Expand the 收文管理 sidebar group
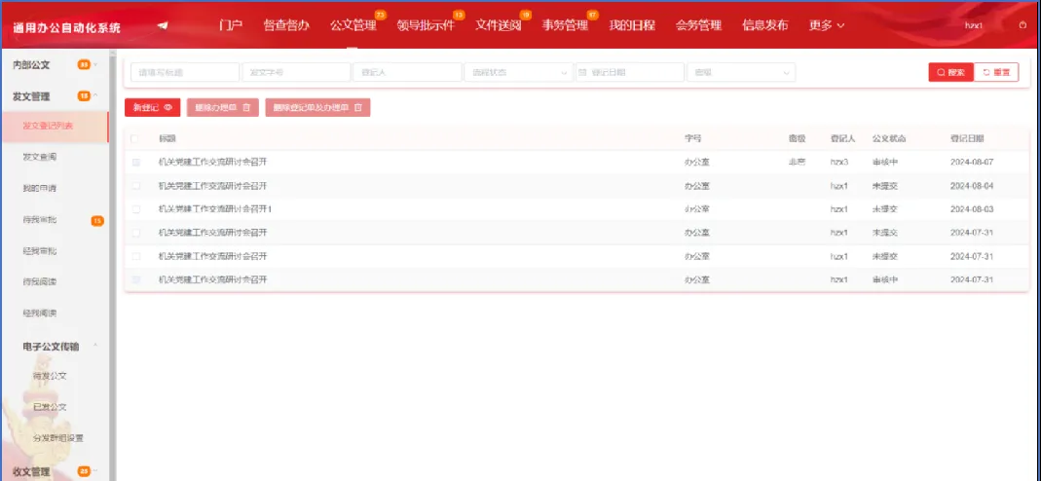Screen dimensions: 1041x481 pyautogui.click(x=55, y=471)
